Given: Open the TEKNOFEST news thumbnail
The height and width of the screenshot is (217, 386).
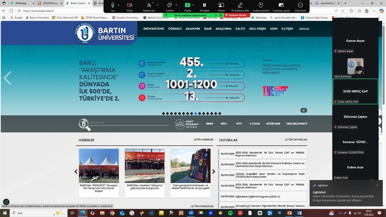Looking at the screenshot, I should point(99,166).
